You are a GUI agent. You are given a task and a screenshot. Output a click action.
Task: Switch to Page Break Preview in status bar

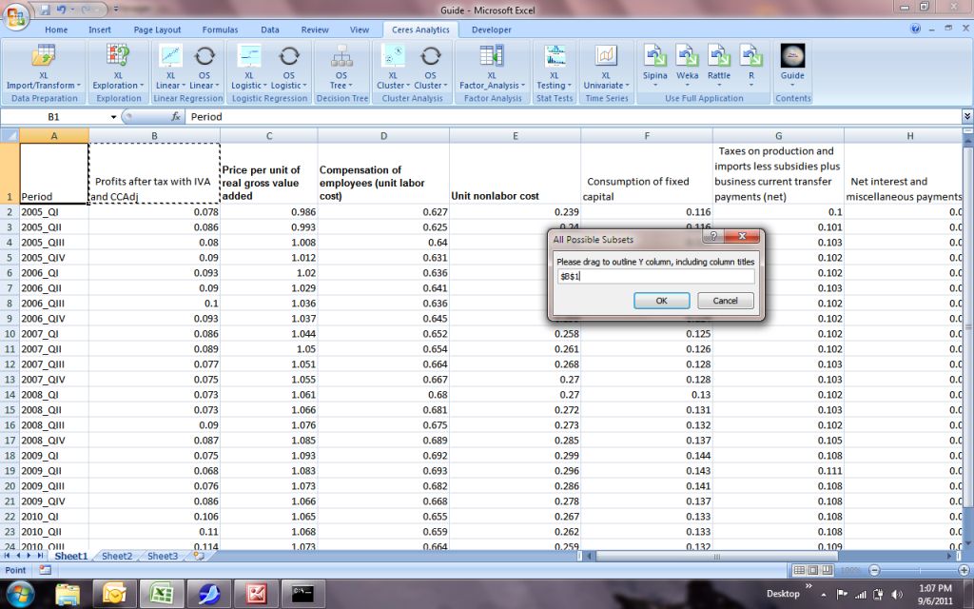[827, 570]
